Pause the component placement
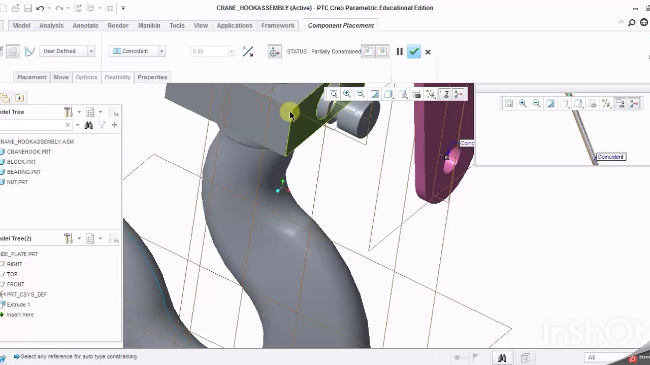The height and width of the screenshot is (365, 650). tap(400, 52)
